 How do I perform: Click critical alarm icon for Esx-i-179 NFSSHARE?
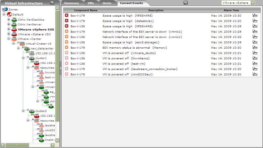[x=67, y=15]
